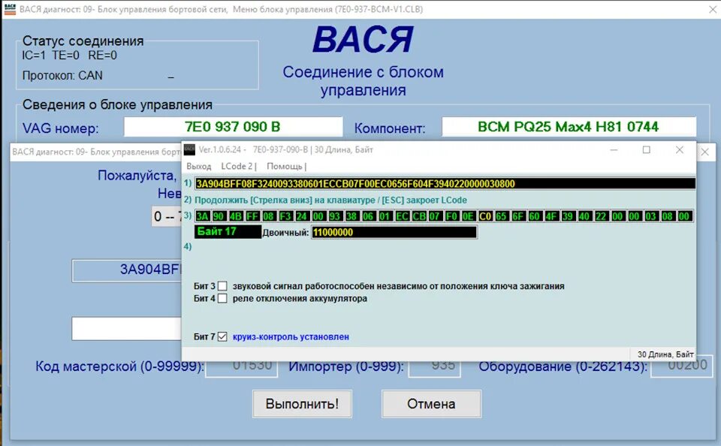This screenshot has height=446, width=721.
Task: Click the Двоичный binary value field 11000000
Action: point(394,232)
